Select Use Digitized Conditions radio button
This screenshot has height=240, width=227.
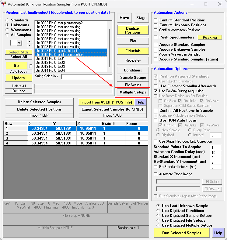click(x=158, y=211)
